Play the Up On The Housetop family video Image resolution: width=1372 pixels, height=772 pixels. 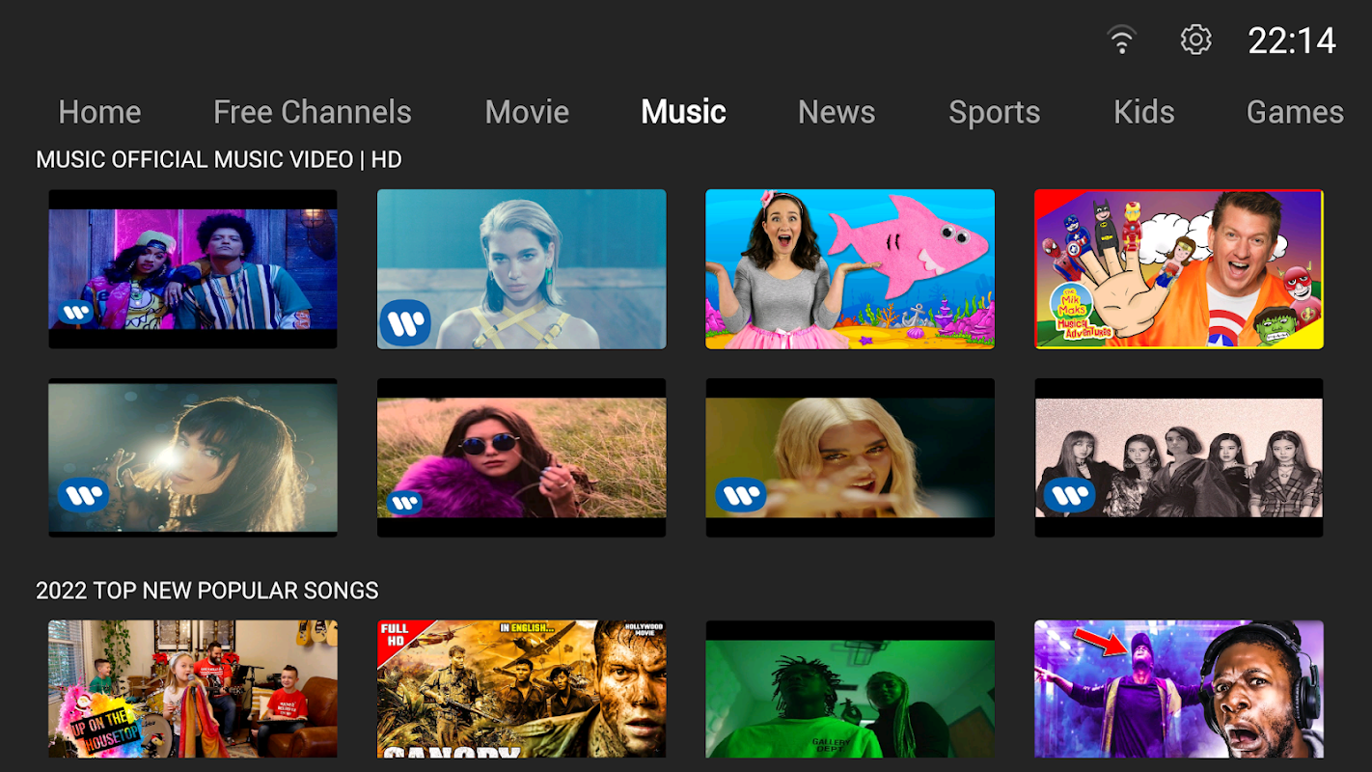[x=193, y=689]
